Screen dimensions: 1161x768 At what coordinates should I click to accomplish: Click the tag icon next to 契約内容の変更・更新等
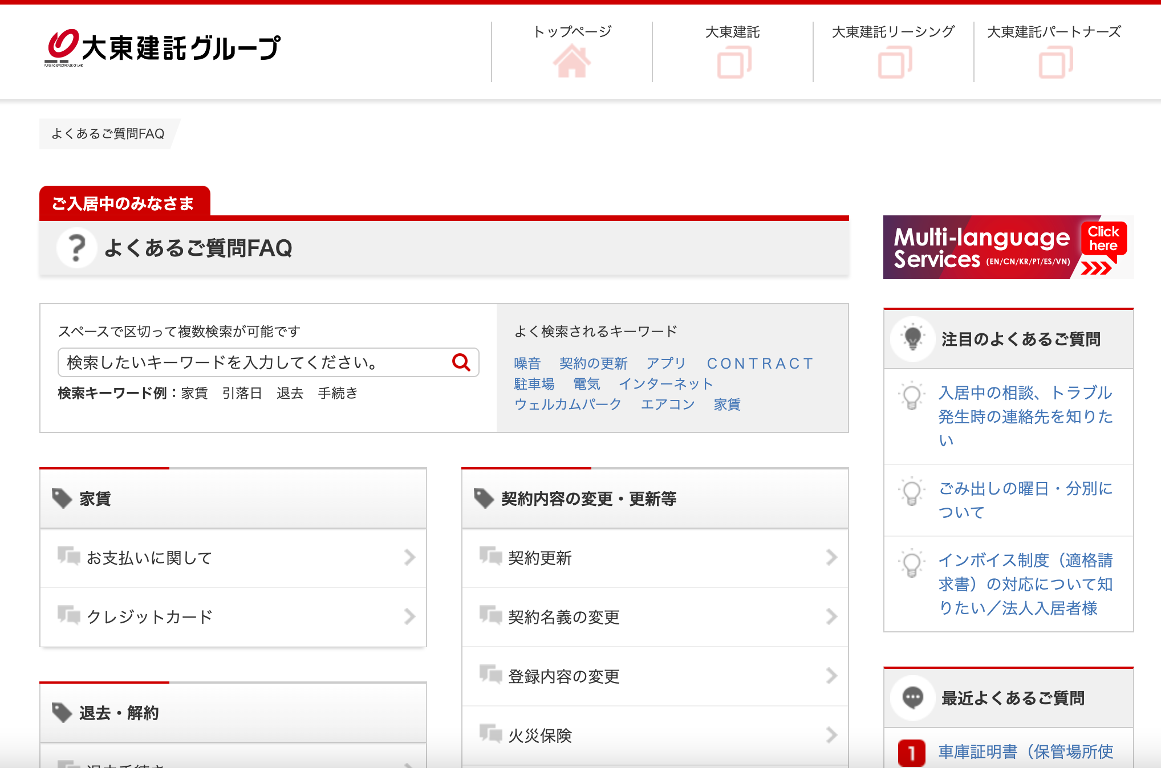484,499
